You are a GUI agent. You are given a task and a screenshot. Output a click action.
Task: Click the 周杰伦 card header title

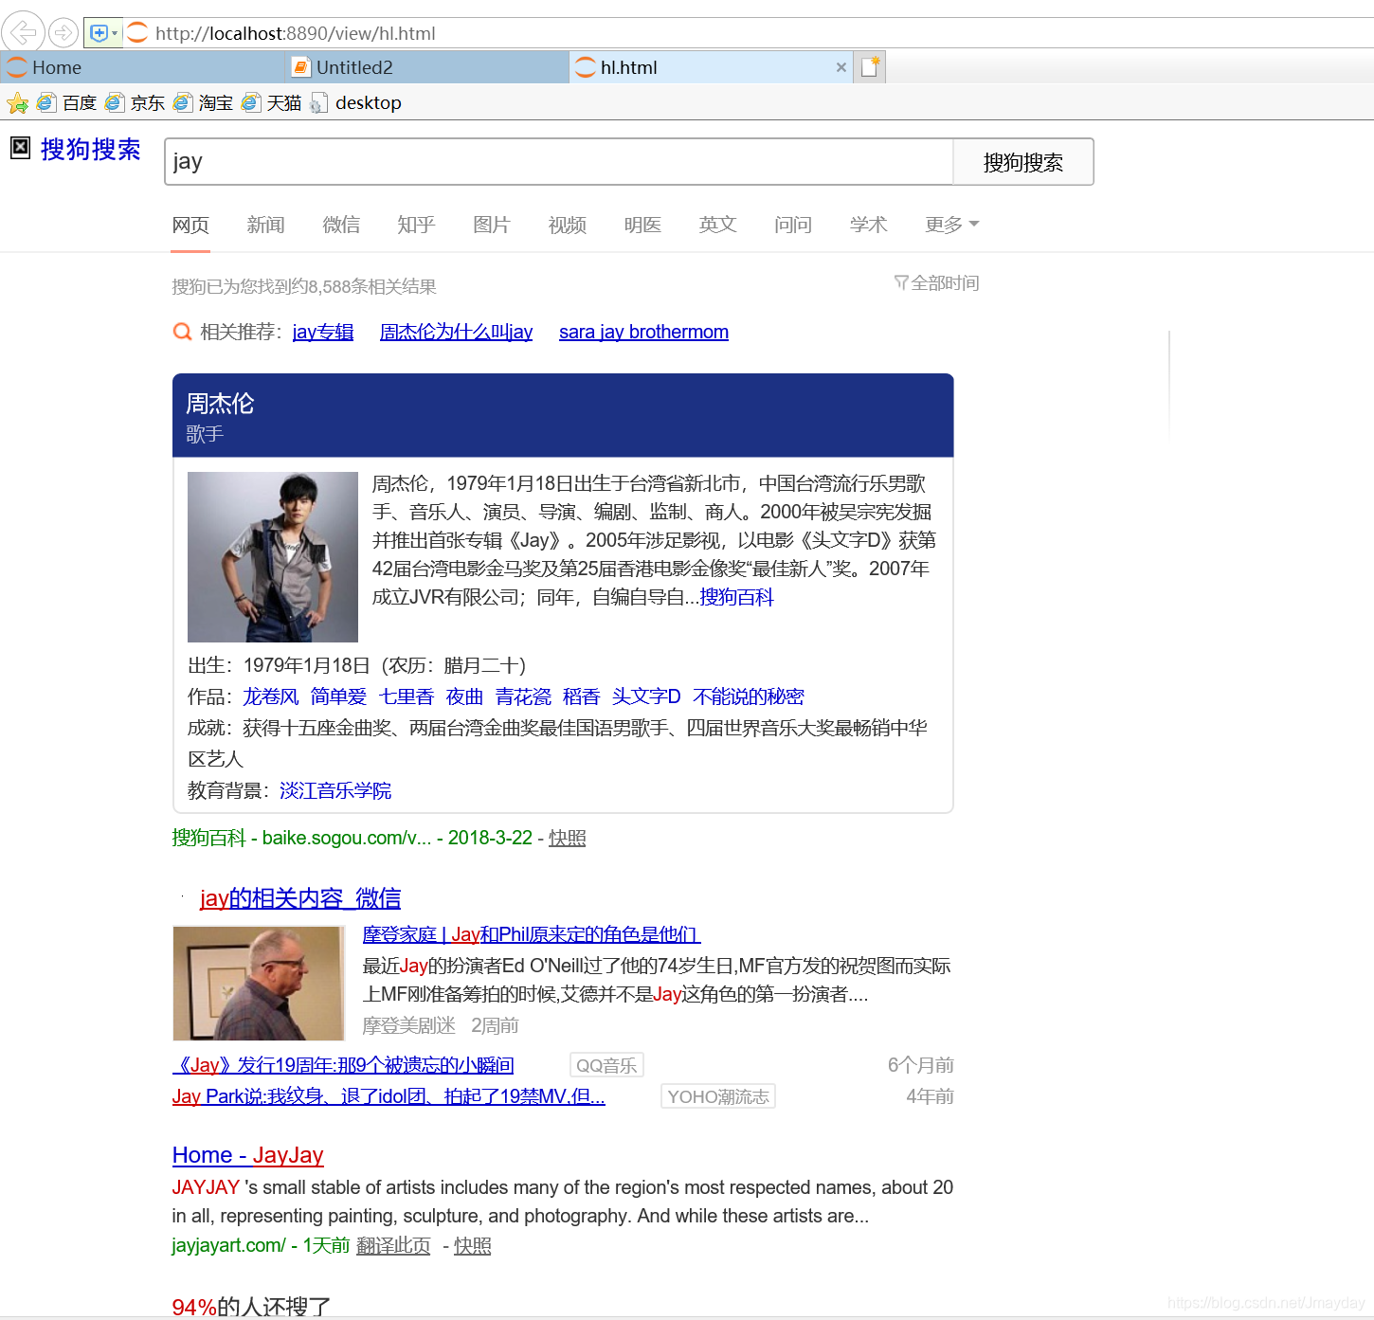[220, 404]
